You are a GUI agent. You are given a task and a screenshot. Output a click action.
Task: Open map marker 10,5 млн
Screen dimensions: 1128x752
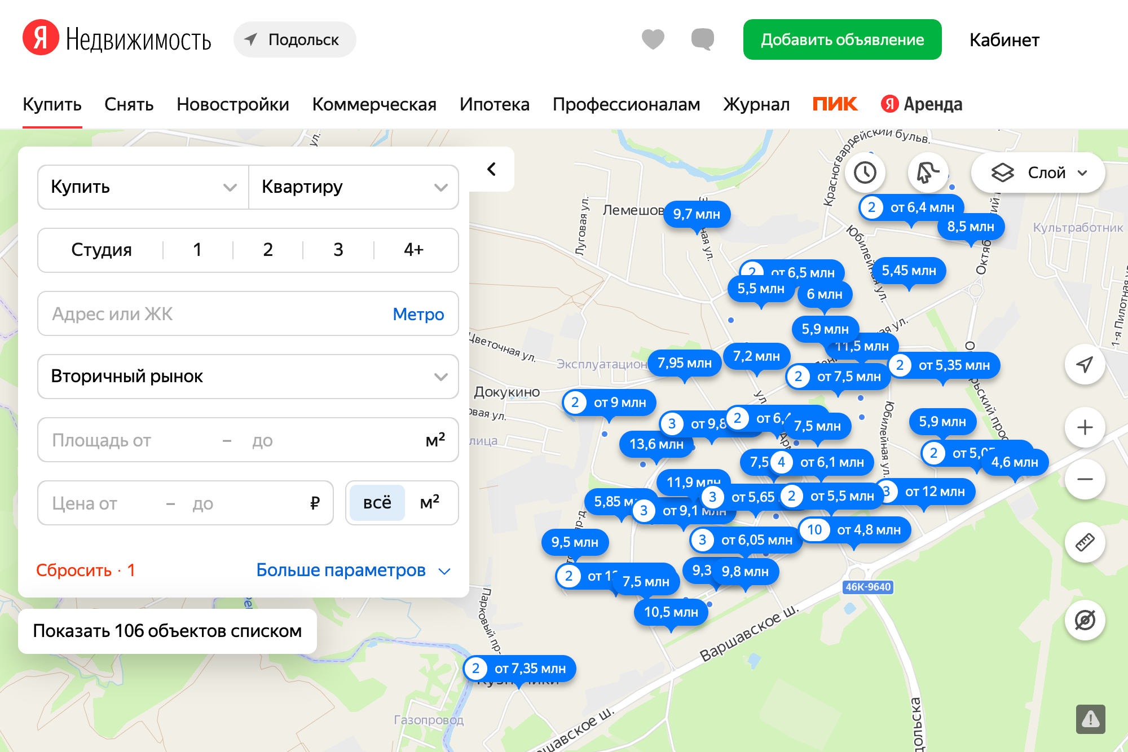click(671, 612)
